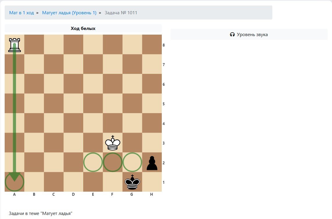Viewport: 332px width, 219px height.
Task: Click the circled a1 target square
Action: point(14,182)
